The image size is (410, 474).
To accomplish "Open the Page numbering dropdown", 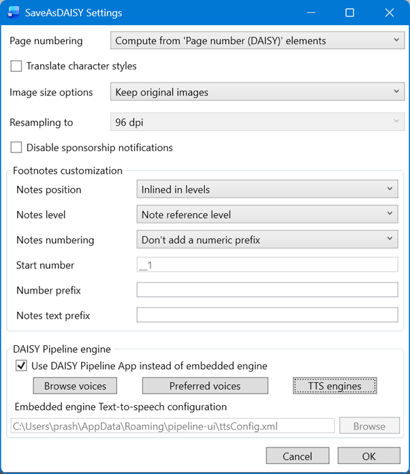I will [x=257, y=40].
